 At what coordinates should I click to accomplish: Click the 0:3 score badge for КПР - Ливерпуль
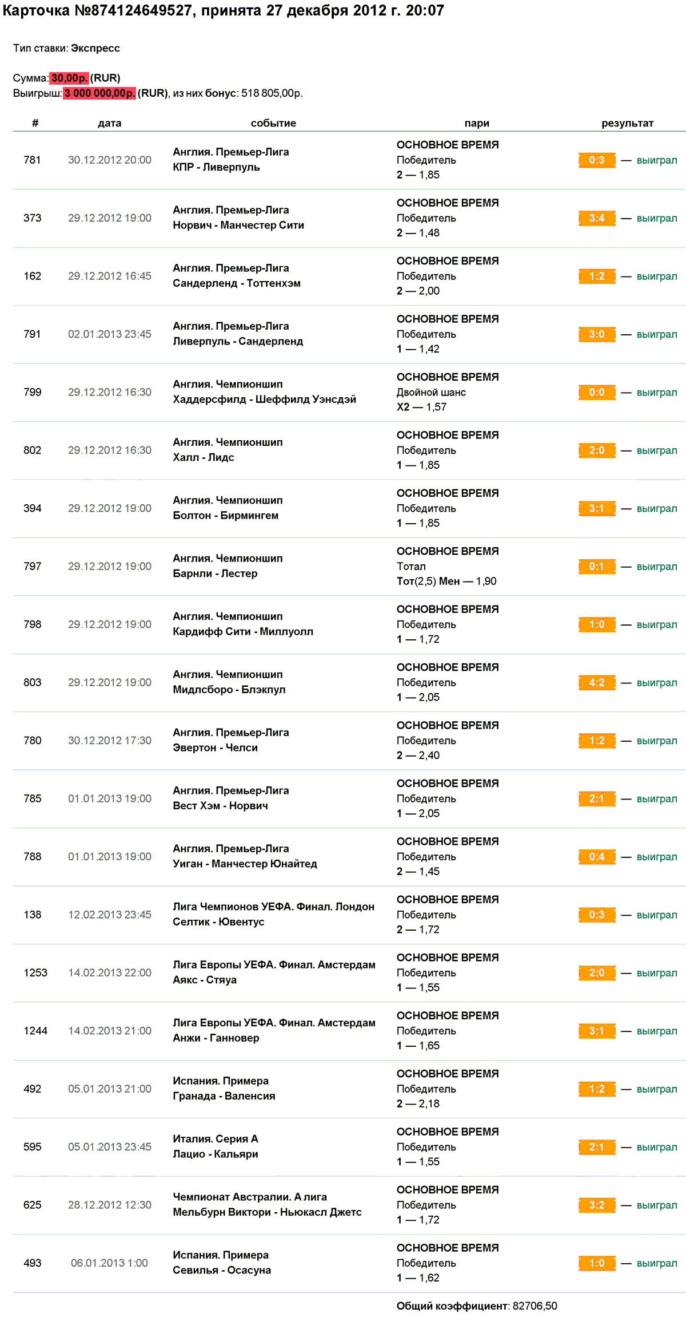point(597,160)
